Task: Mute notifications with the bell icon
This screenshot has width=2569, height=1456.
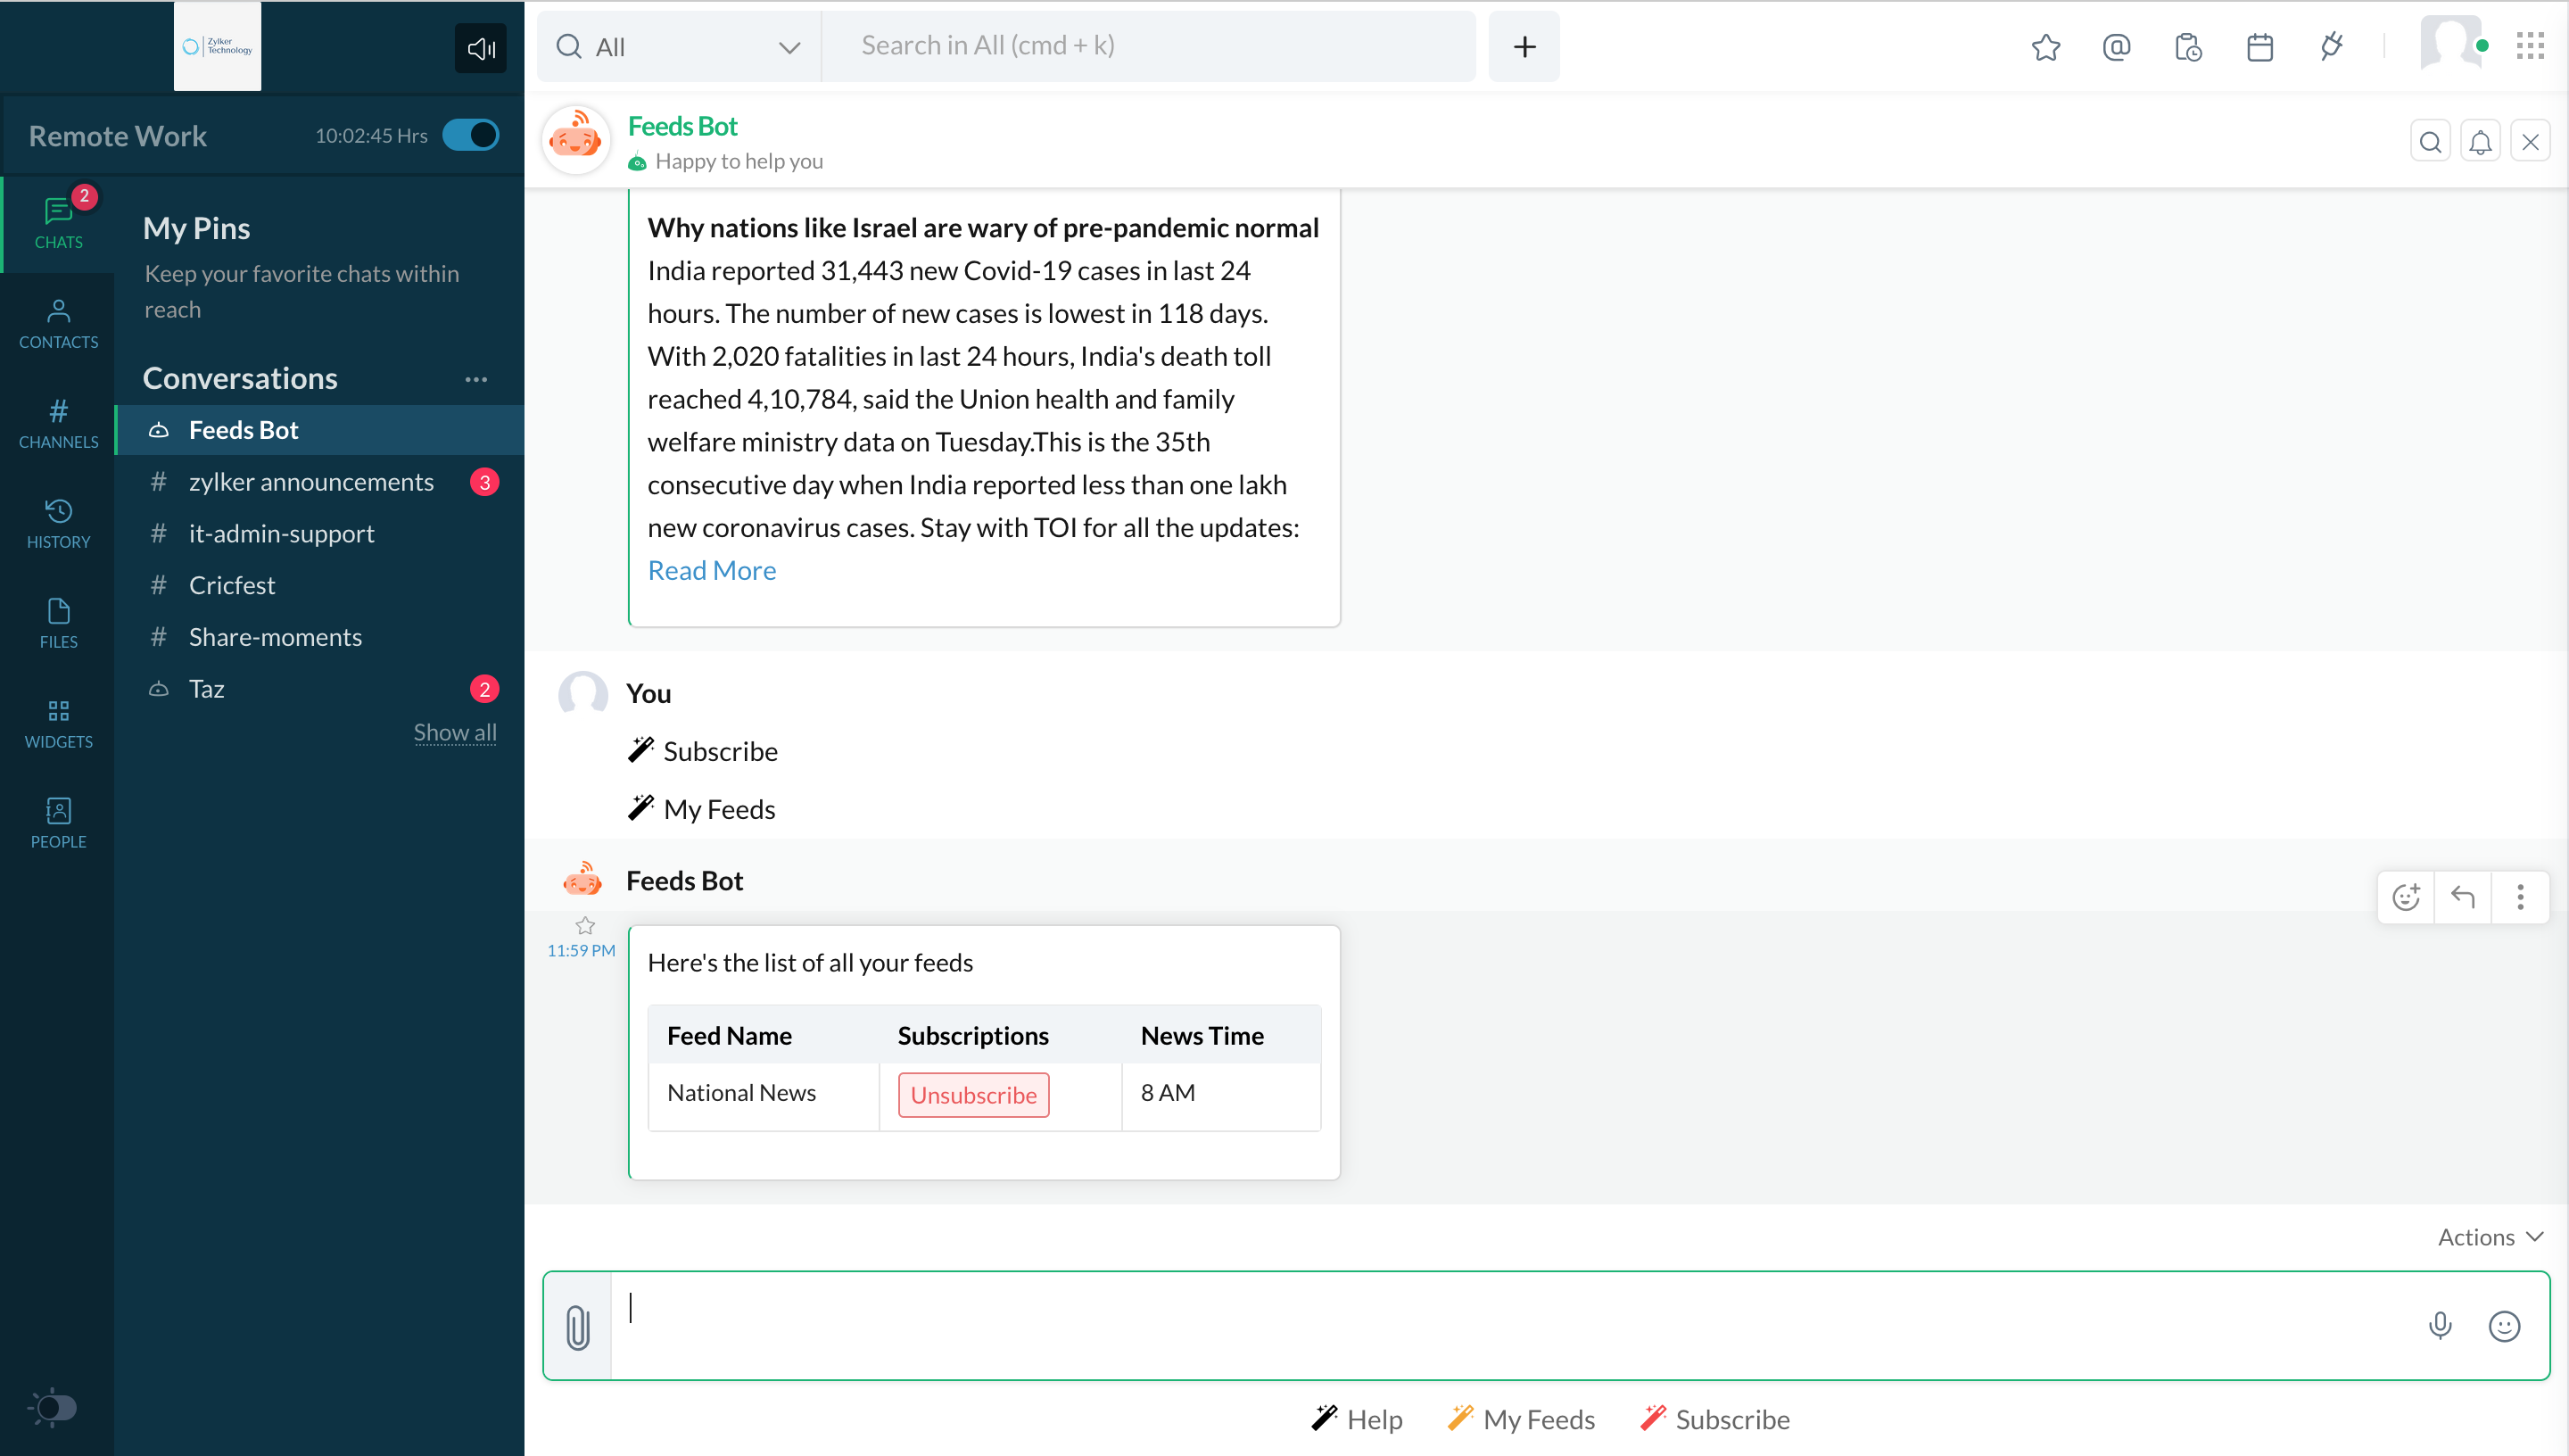Action: (x=2480, y=142)
